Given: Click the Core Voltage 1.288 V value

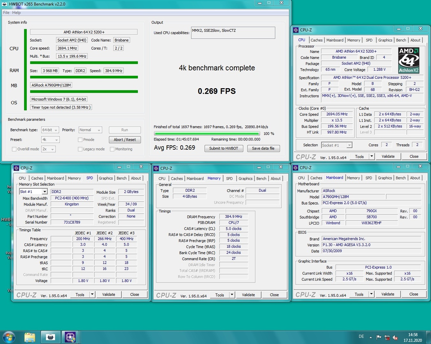Looking at the screenshot, I should pos(380,69).
